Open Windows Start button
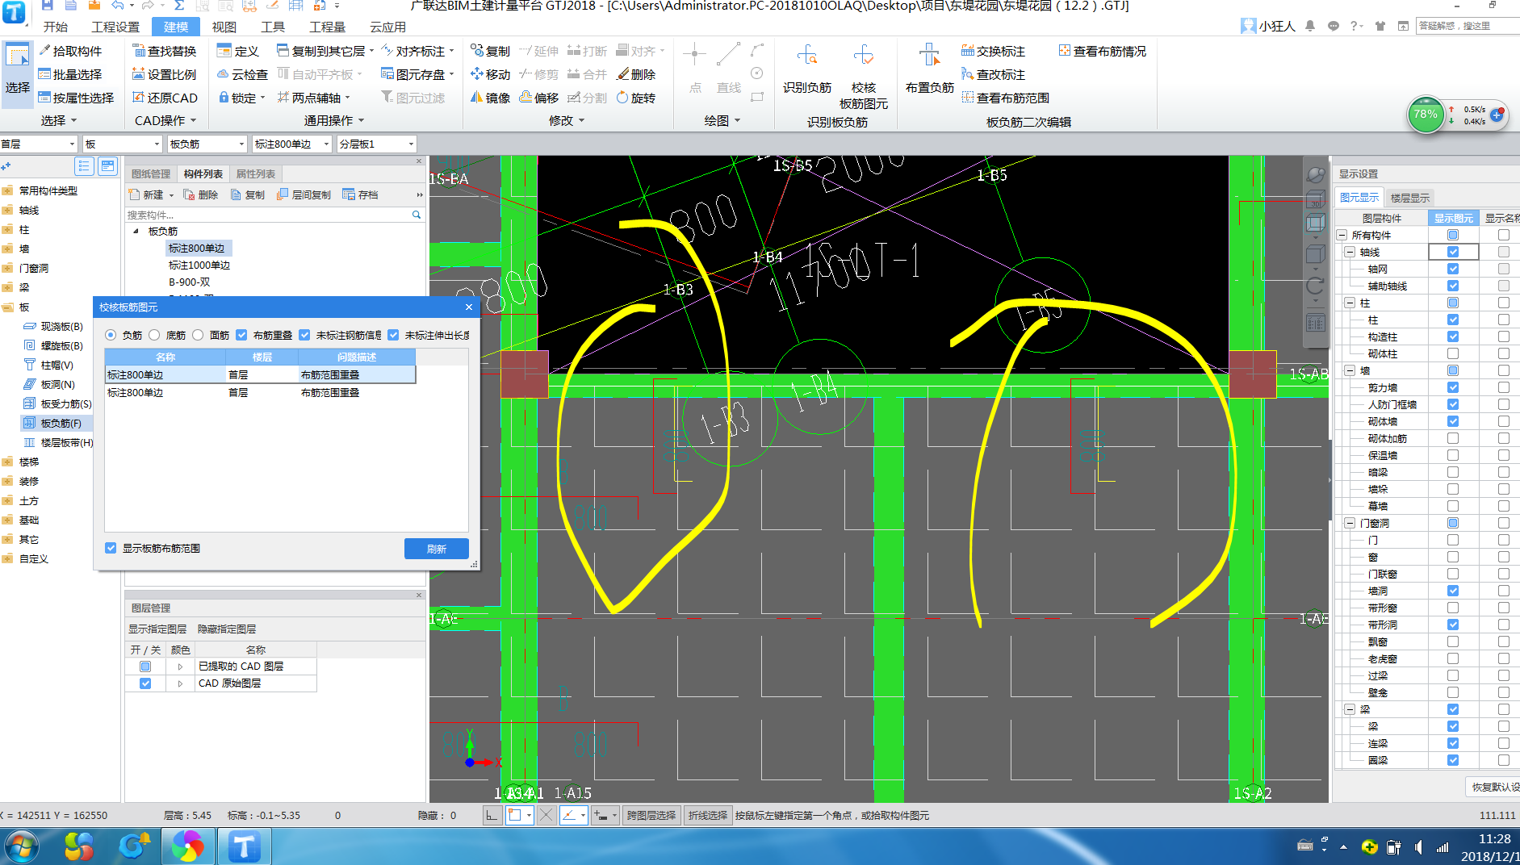Image resolution: width=1520 pixels, height=865 pixels. click(x=20, y=847)
